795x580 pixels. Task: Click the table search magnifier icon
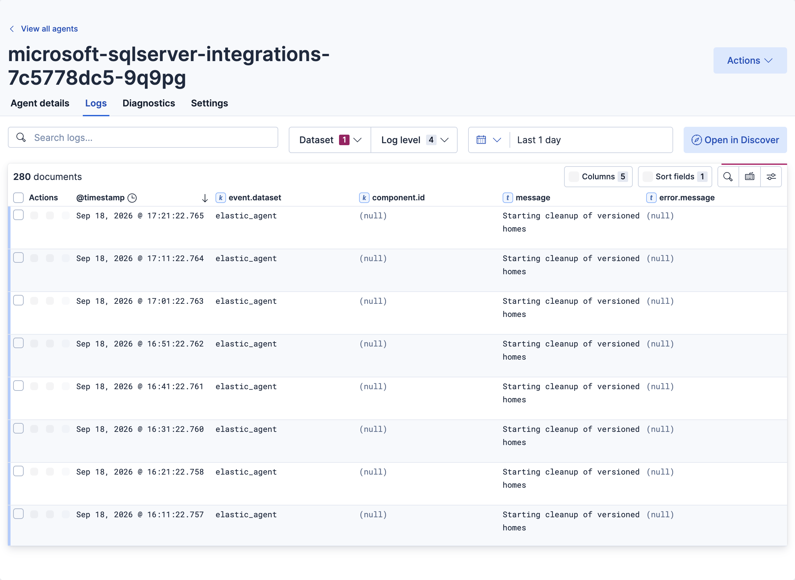pyautogui.click(x=728, y=177)
